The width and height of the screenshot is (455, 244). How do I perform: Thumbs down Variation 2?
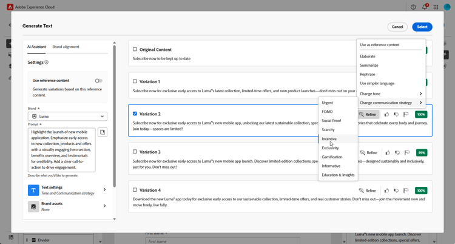click(396, 115)
